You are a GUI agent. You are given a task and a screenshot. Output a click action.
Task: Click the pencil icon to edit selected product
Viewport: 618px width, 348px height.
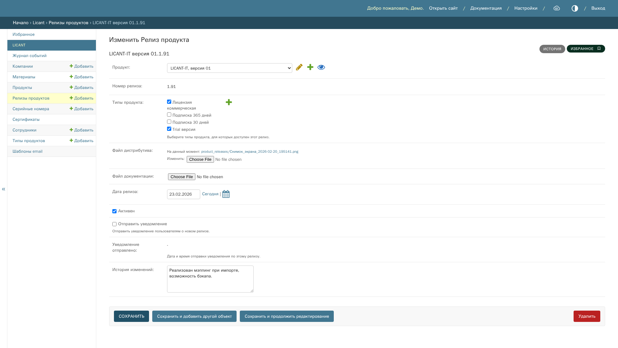click(299, 67)
